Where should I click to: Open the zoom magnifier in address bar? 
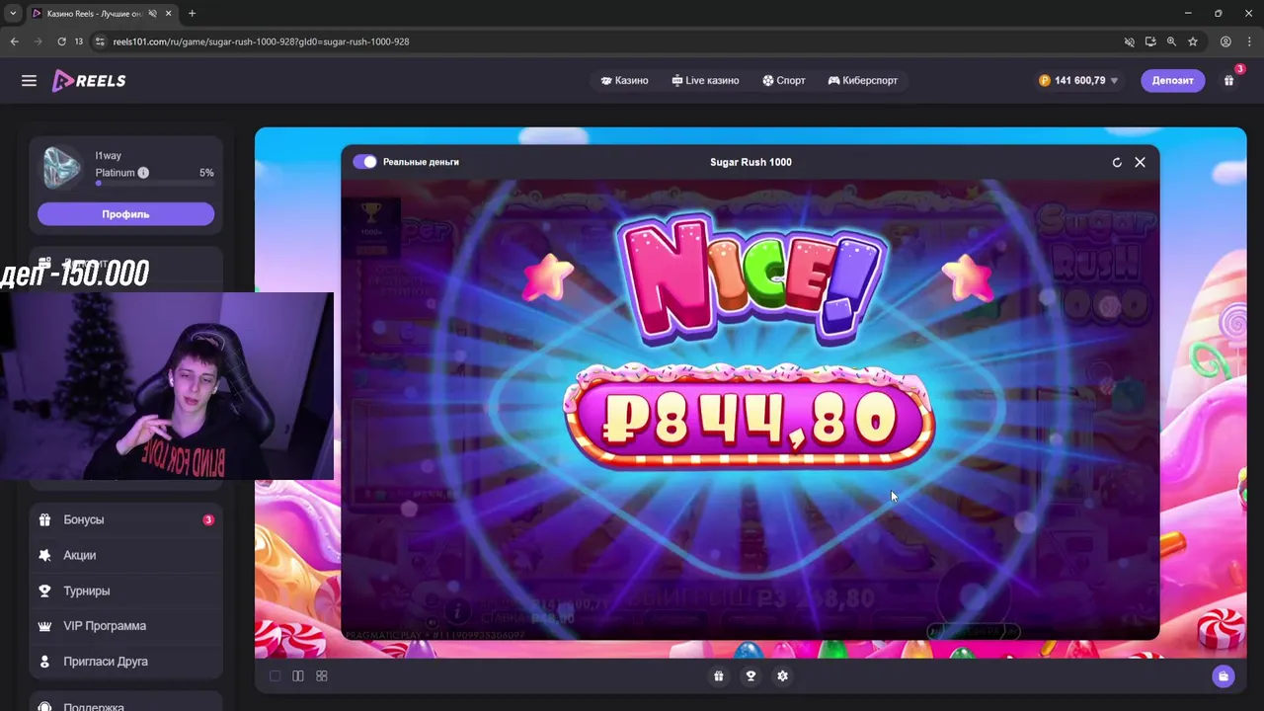1171,41
